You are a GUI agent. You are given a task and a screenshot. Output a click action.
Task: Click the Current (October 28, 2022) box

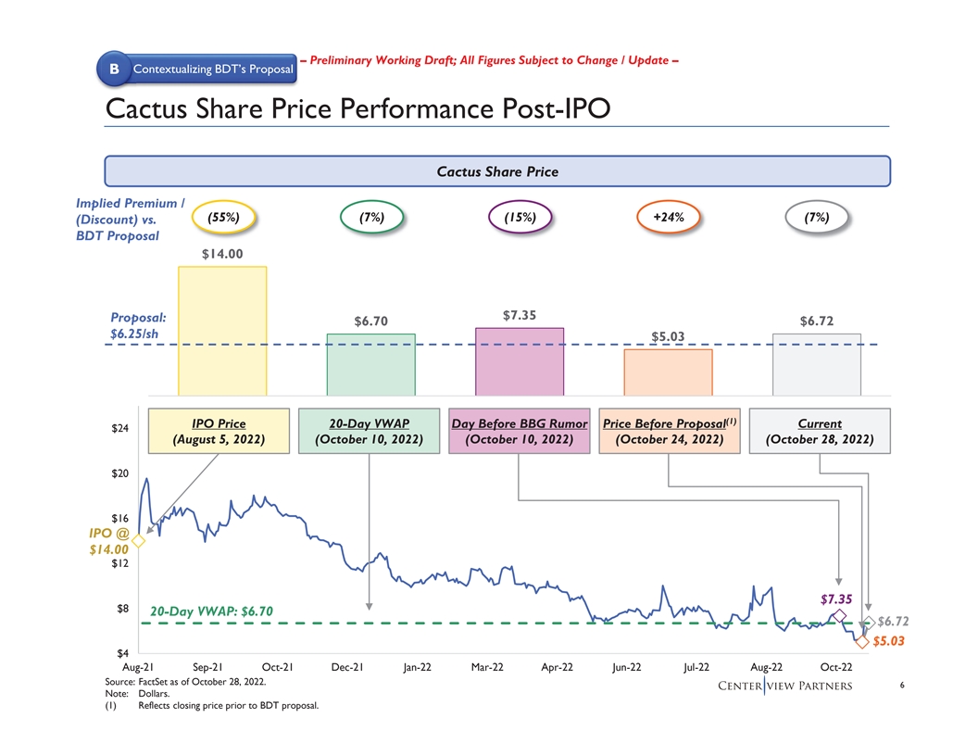819,431
